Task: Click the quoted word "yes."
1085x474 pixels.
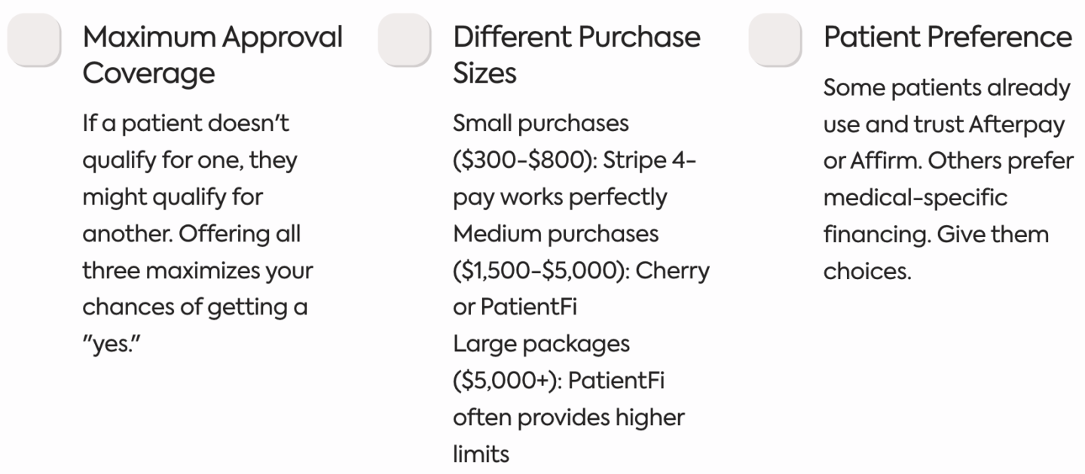Action: (112, 344)
